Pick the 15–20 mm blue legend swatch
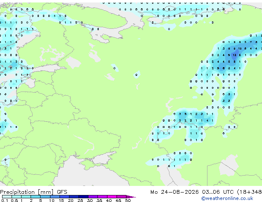 64,197
